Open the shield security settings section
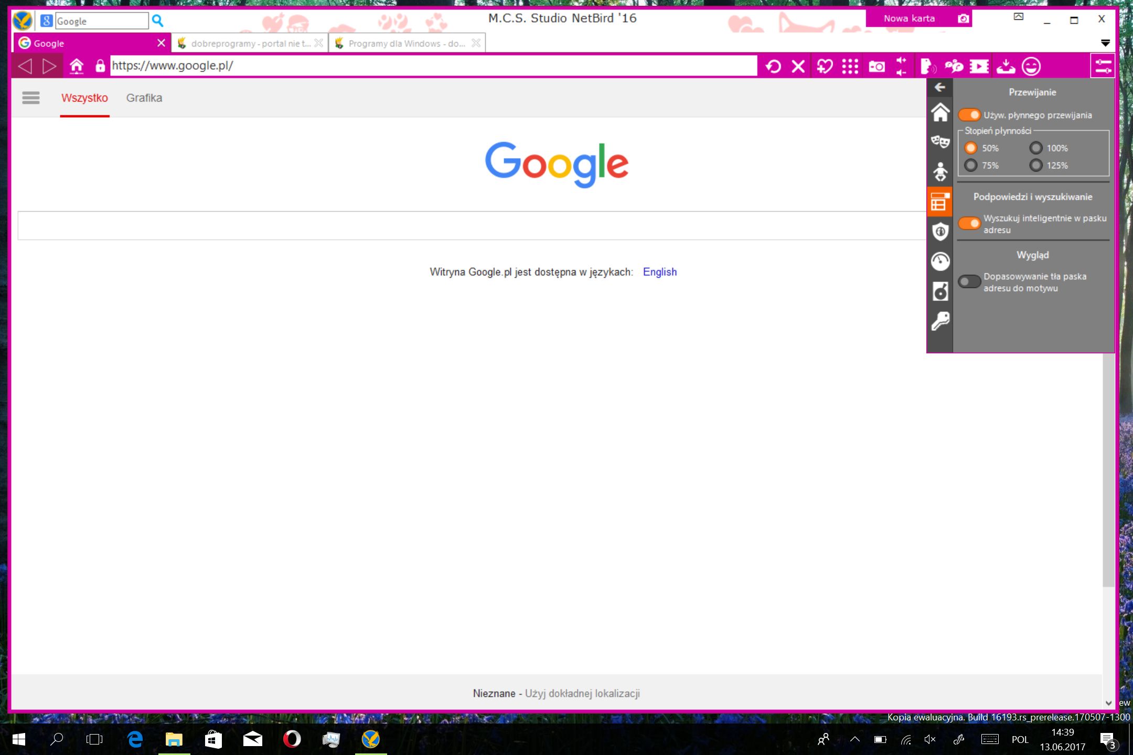 [940, 231]
